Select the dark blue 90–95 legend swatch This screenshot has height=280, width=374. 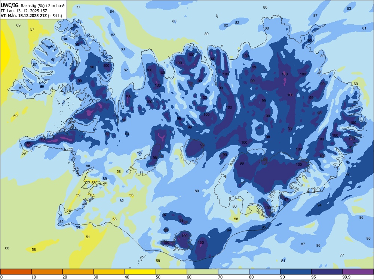click(296, 272)
